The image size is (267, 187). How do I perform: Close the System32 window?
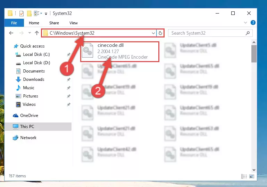(x=249, y=13)
